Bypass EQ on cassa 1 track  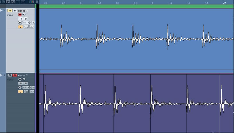coord(29,23)
